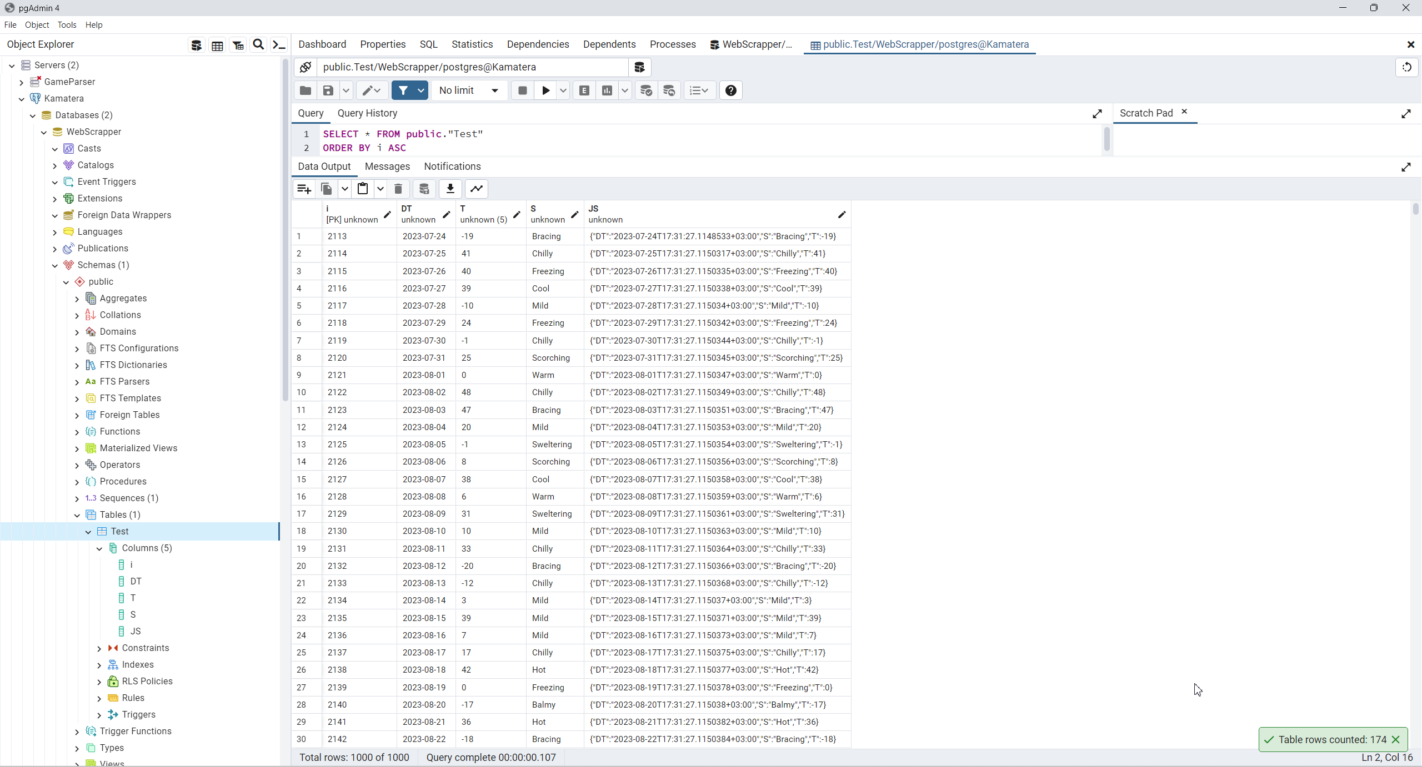
Task: Open the No limit rows dropdown
Action: (469, 90)
